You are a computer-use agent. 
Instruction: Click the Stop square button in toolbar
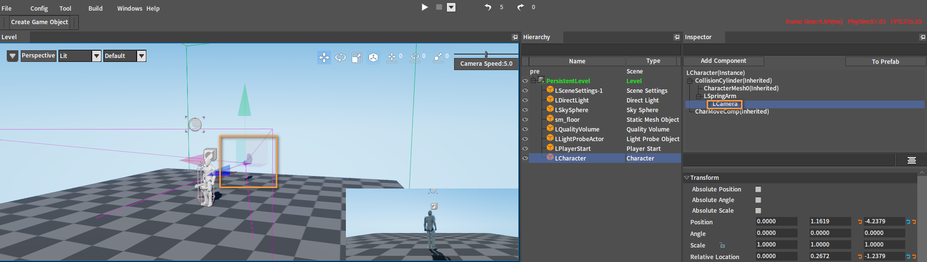pos(439,7)
